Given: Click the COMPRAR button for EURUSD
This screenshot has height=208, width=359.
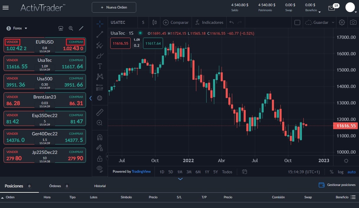Looking at the screenshot, I should [75, 42].
